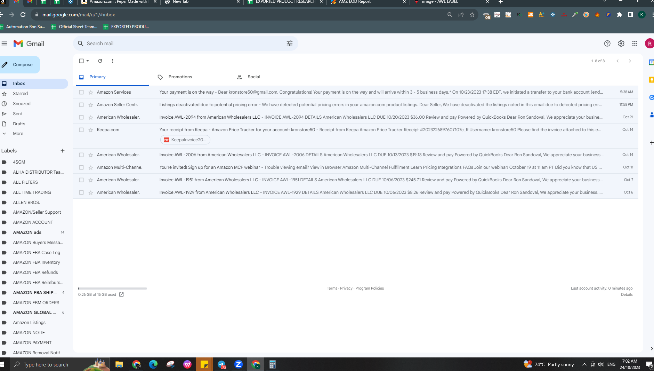
Task: Select the Amazon Multi-Channel email checkbox
Action: point(81,167)
